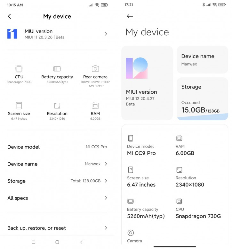Tap the Rear camera icon

tap(95, 69)
